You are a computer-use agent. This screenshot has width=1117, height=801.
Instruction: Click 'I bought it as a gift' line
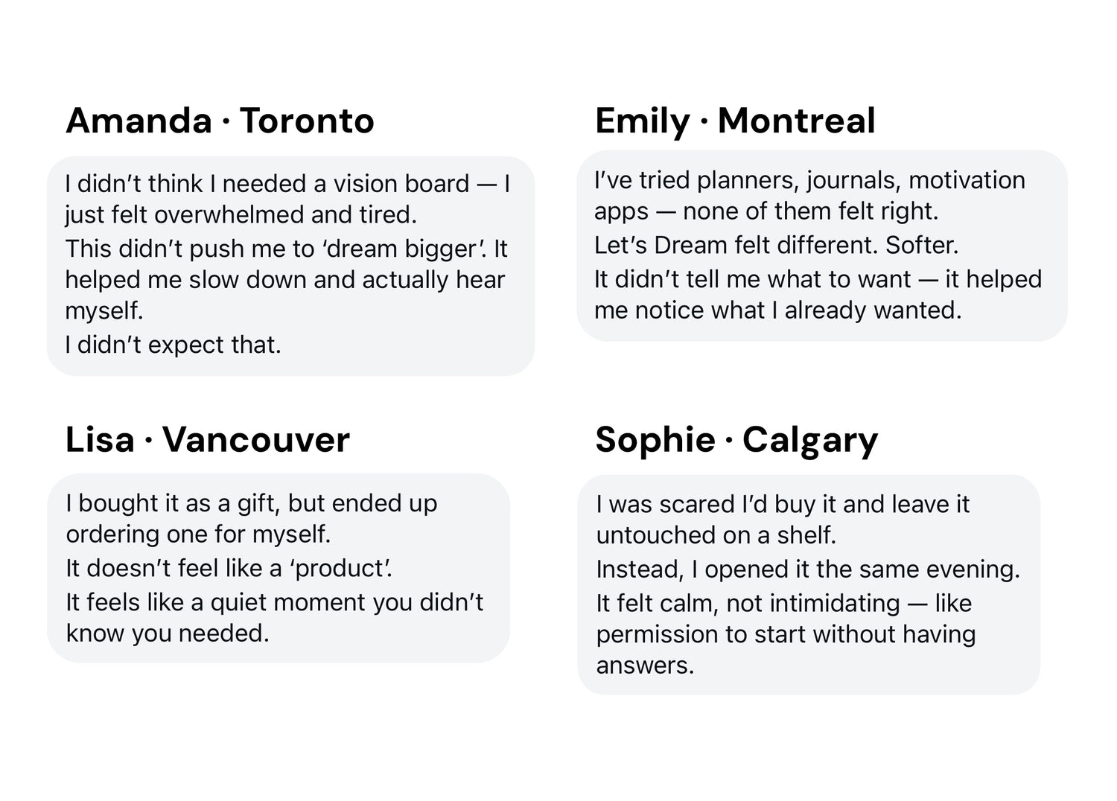tap(251, 503)
